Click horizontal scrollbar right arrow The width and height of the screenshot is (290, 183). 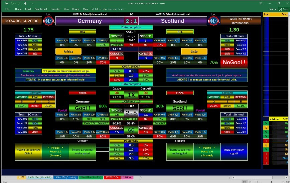(287, 178)
